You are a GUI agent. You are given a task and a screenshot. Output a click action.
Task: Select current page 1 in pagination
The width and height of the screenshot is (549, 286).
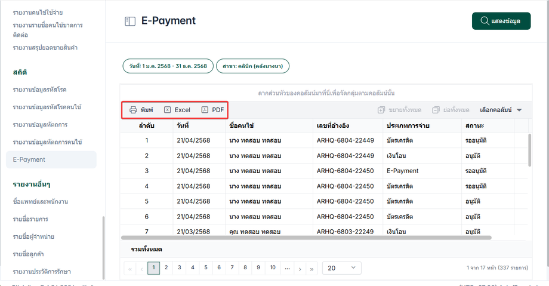click(153, 267)
